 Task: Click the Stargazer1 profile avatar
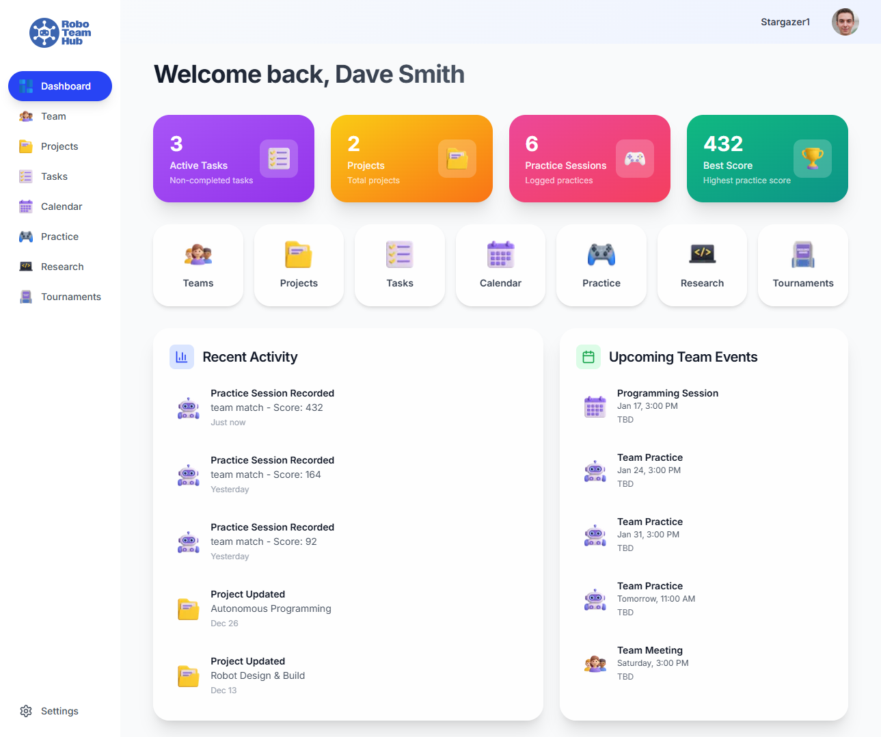(x=845, y=21)
